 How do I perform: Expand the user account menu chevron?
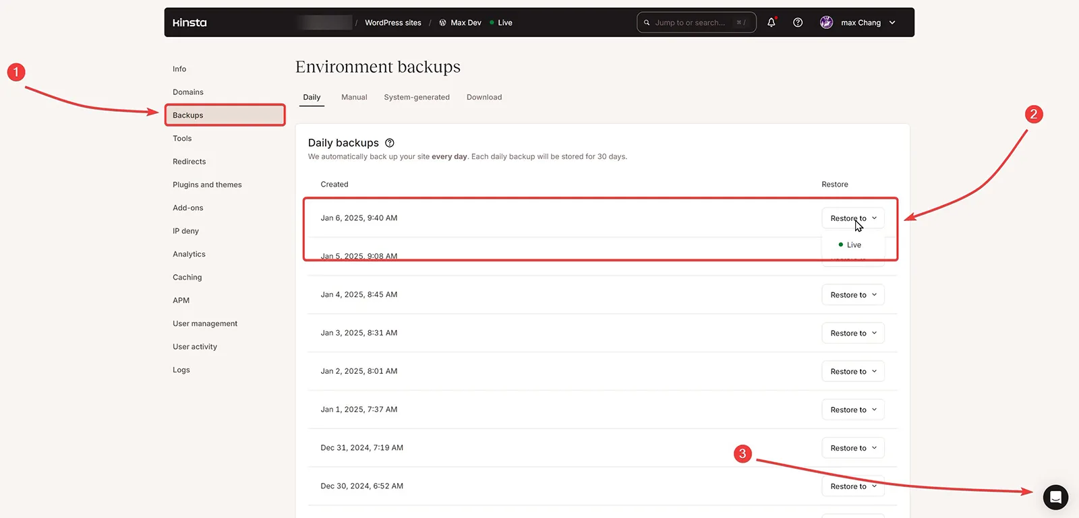pos(892,23)
